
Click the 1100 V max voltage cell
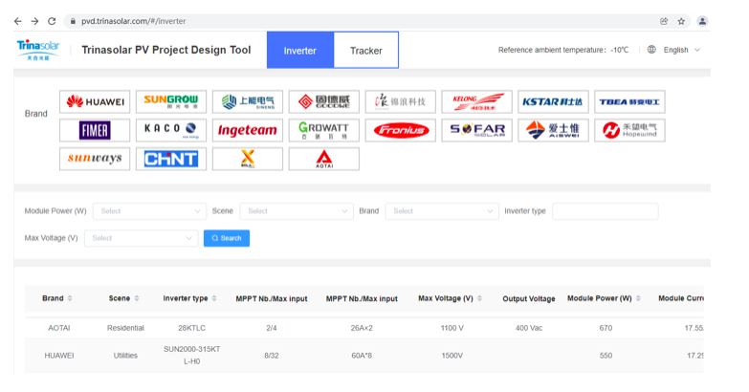pyautogui.click(x=452, y=328)
